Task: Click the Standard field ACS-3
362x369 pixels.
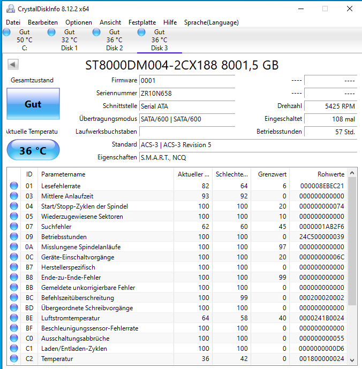Action: pos(248,144)
